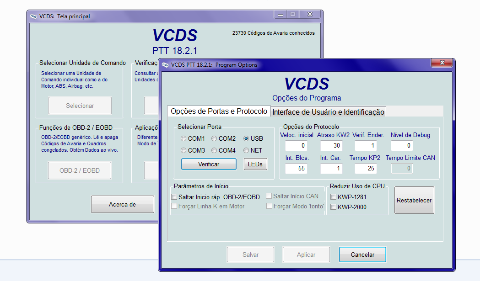Viewport: 480px width, 281px height.
Task: Switch to Interface de Usuário e Identificação tab
Action: point(328,112)
